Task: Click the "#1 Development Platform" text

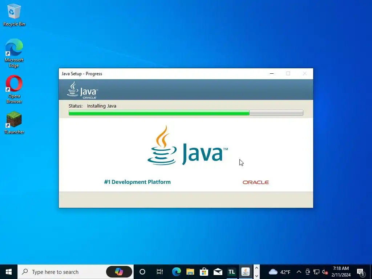Action: coord(137,182)
